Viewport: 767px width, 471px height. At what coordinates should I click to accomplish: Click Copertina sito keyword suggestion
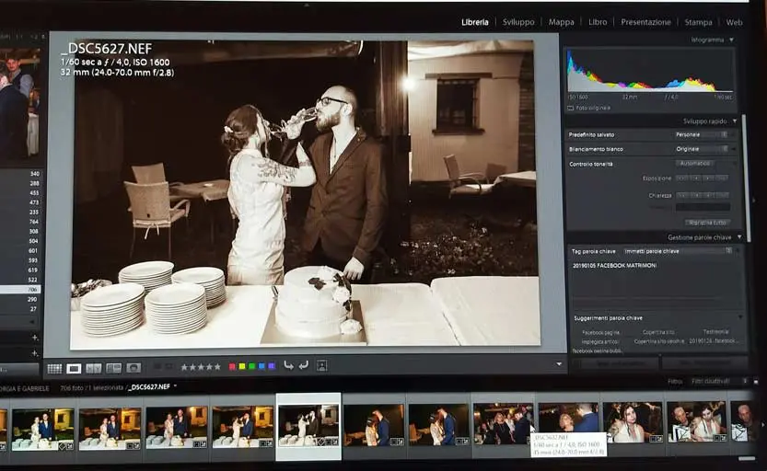pyautogui.click(x=658, y=332)
